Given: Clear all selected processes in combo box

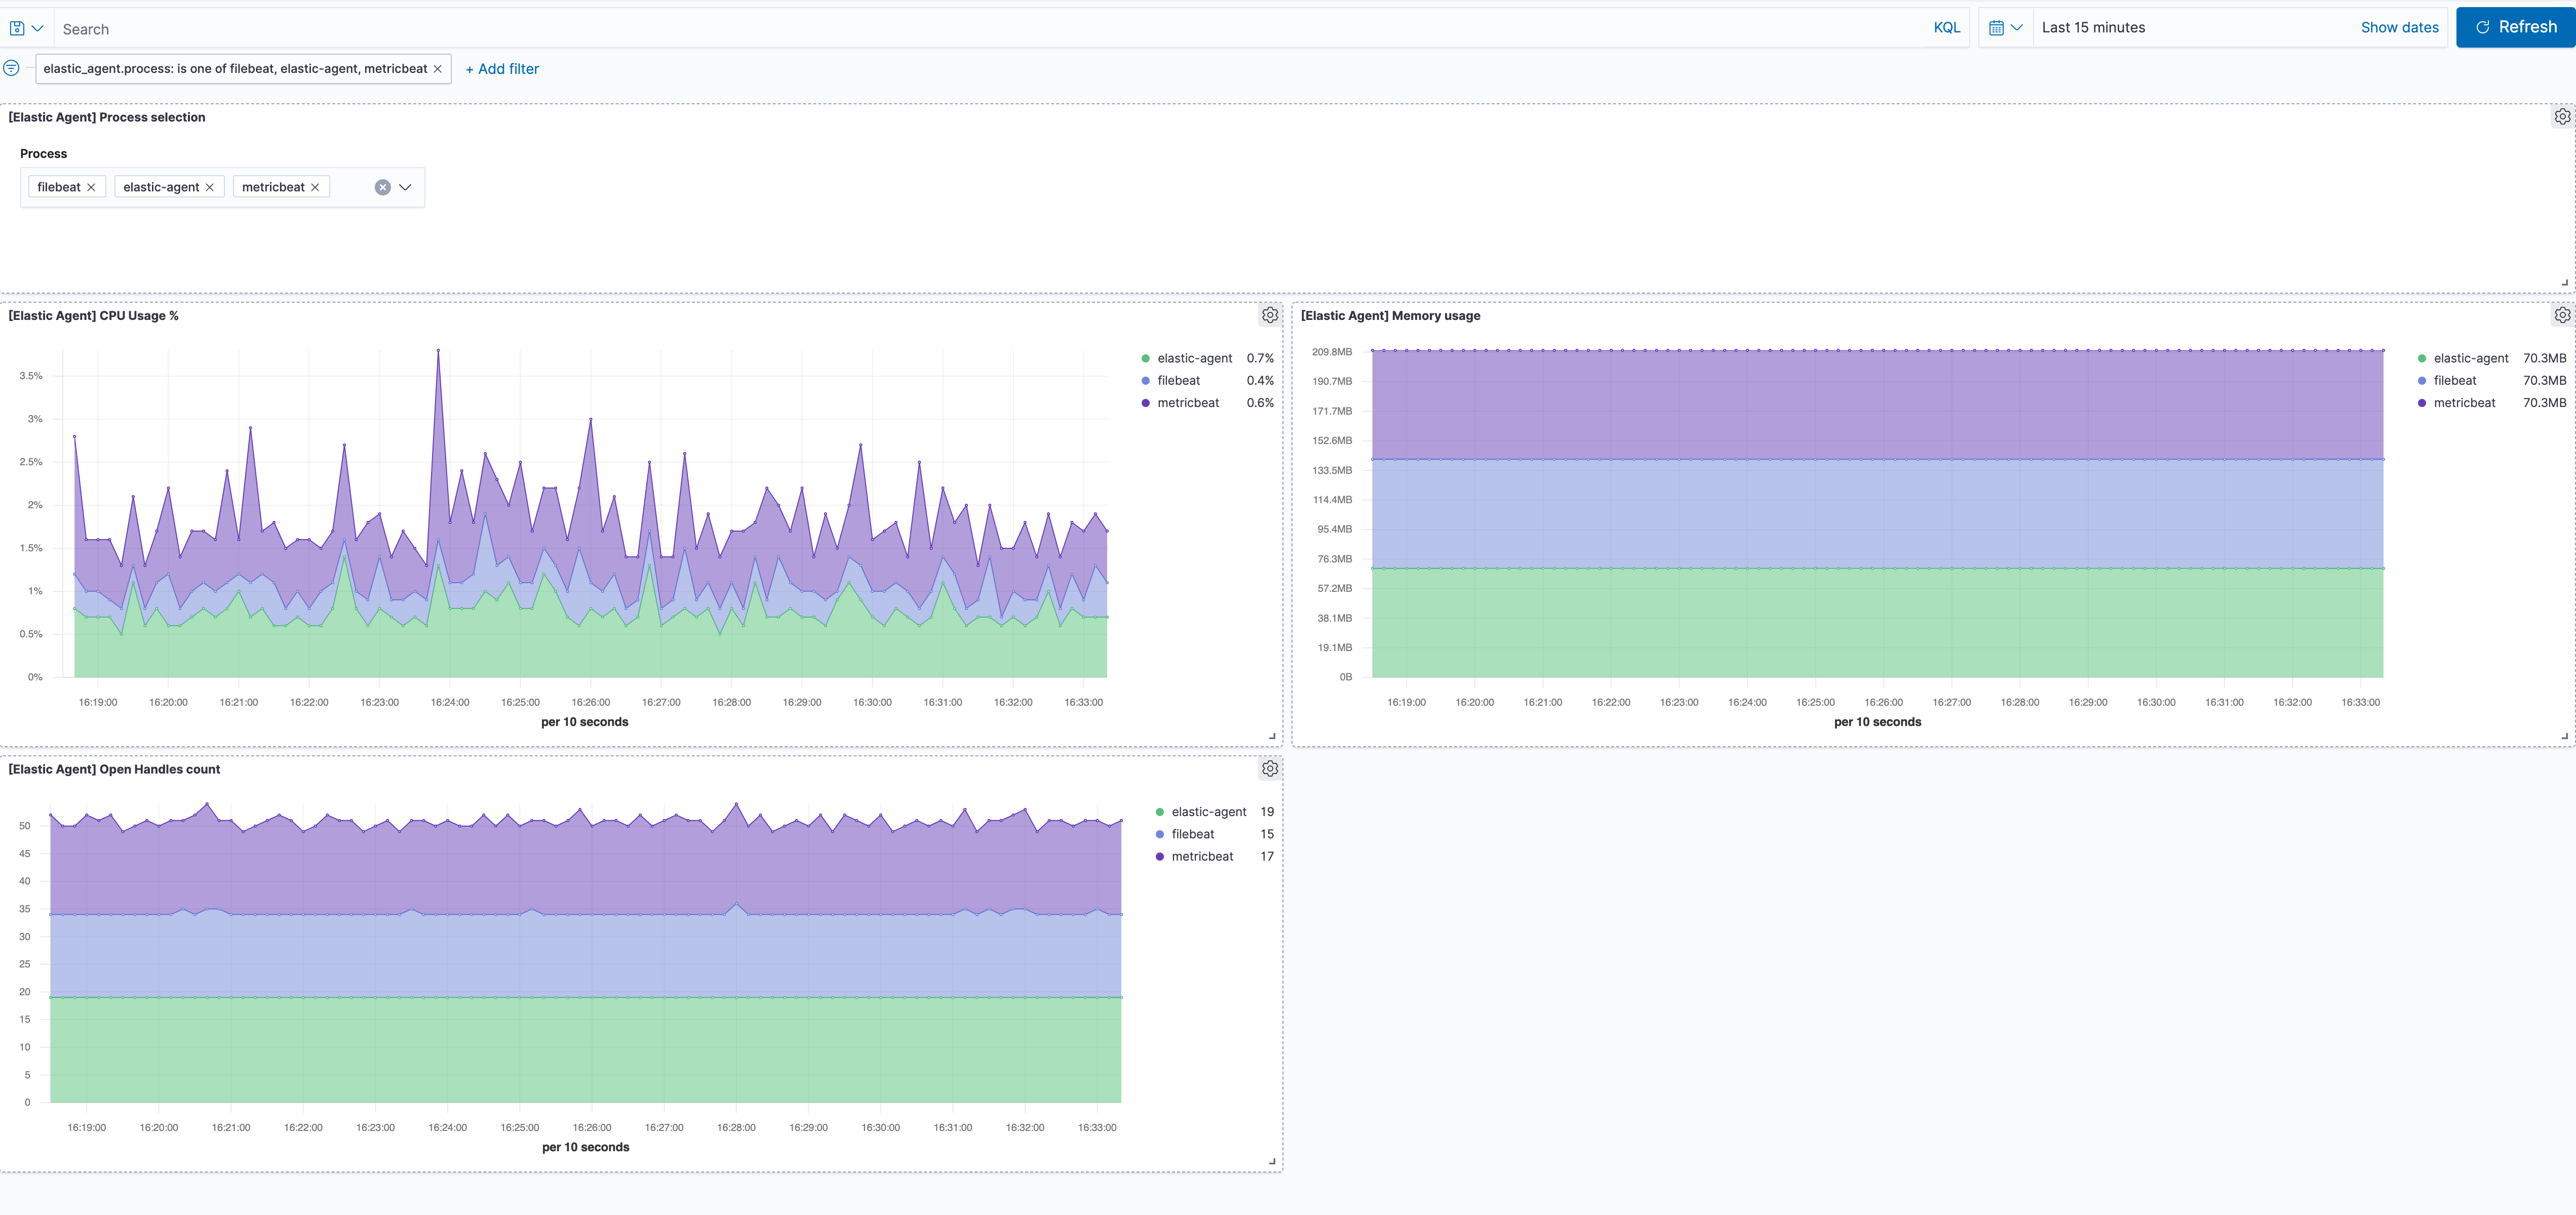Looking at the screenshot, I should [x=382, y=187].
